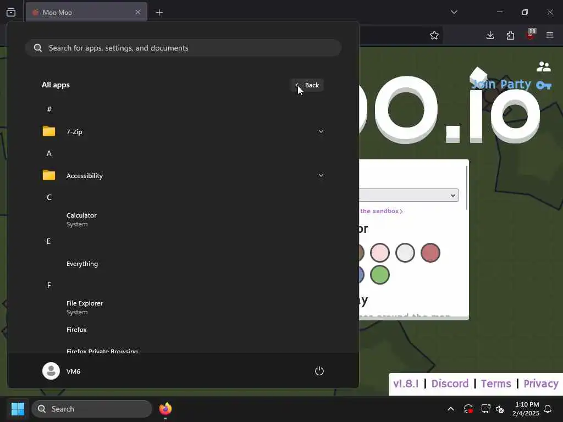Open the server select dropdown
Screen dimensions: 563x422
pos(409,195)
